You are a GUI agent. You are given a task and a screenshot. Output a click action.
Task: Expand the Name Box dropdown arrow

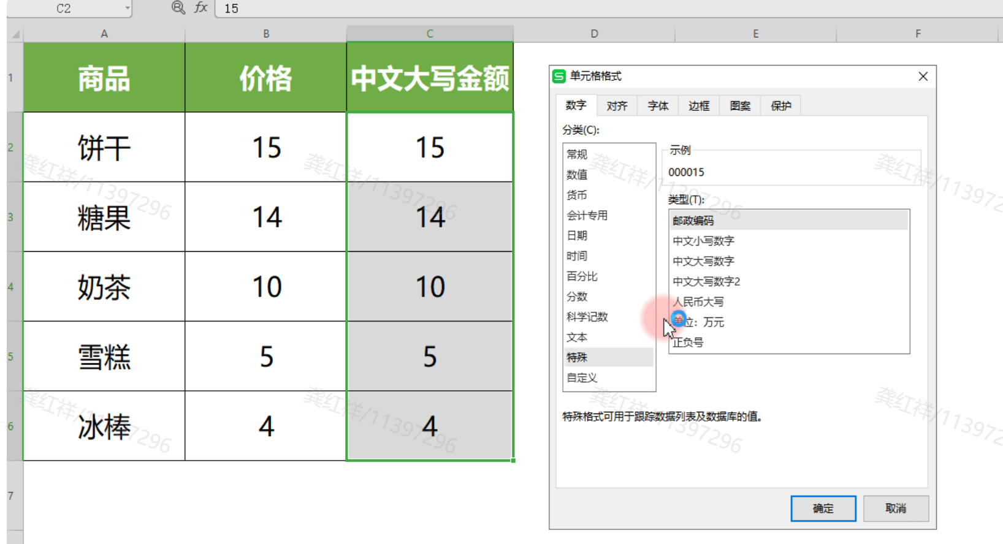click(128, 8)
